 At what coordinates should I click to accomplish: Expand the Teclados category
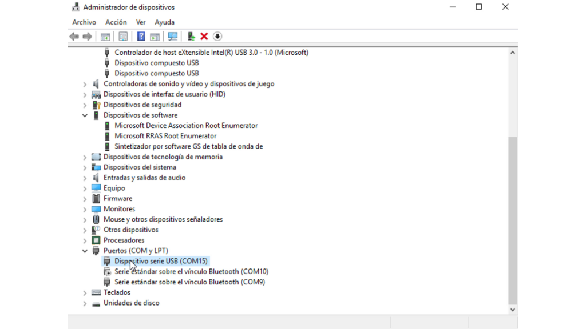(85, 293)
